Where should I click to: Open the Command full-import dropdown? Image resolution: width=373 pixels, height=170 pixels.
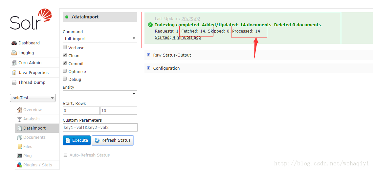[100, 38]
